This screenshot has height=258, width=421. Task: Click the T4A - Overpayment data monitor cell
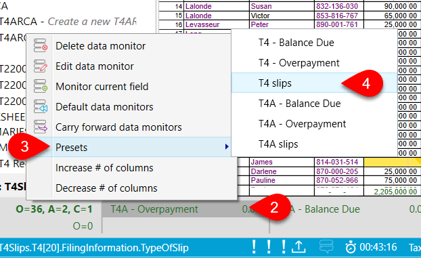[x=185, y=209]
